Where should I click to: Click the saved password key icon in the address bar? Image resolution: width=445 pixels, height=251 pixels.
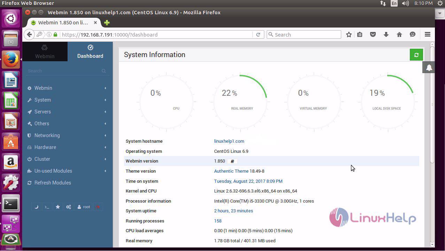[39, 34]
